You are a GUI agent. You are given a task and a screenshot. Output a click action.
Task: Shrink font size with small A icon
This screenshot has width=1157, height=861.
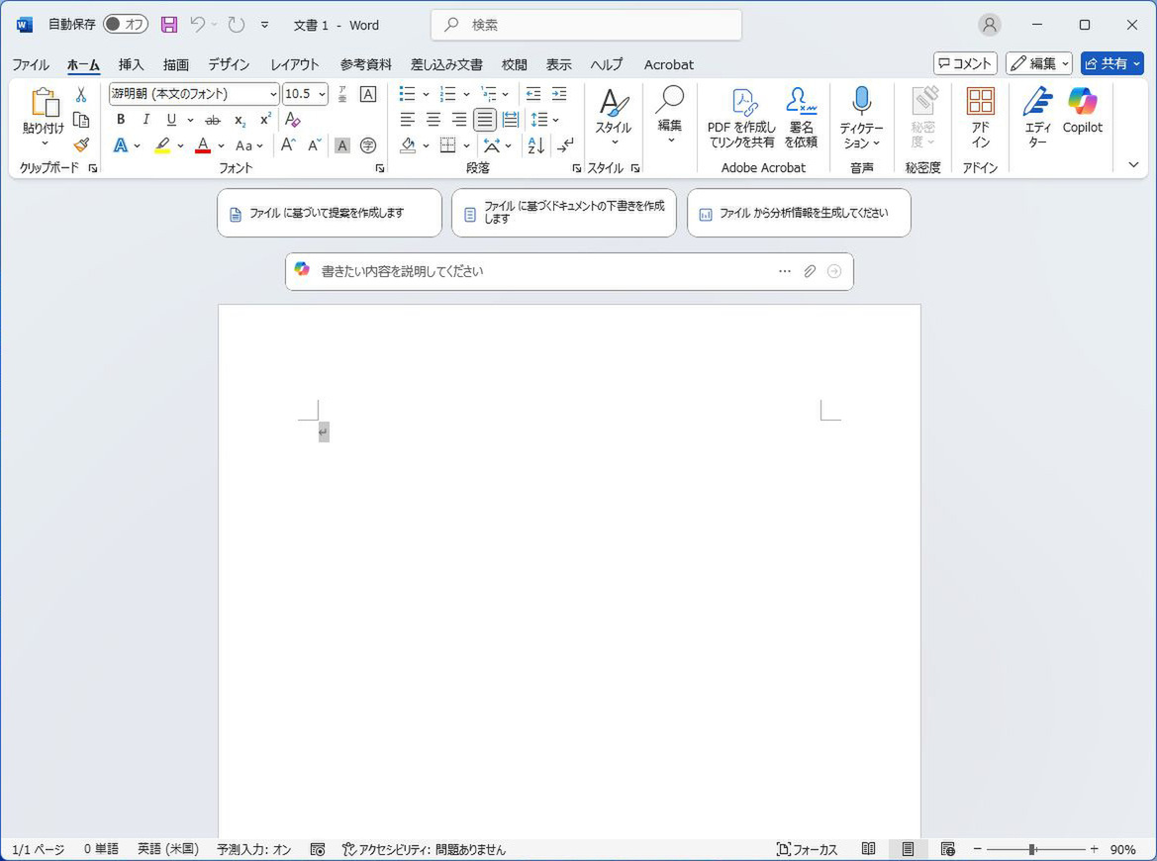coord(315,145)
